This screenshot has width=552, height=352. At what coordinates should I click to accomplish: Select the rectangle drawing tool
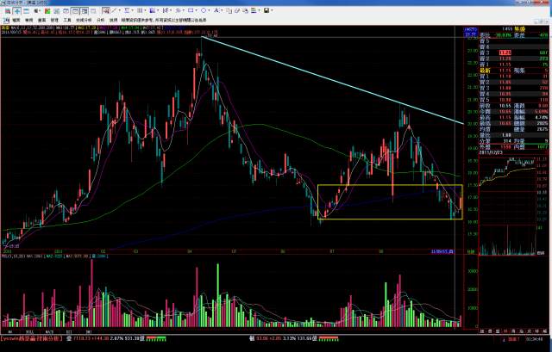coord(191,10)
